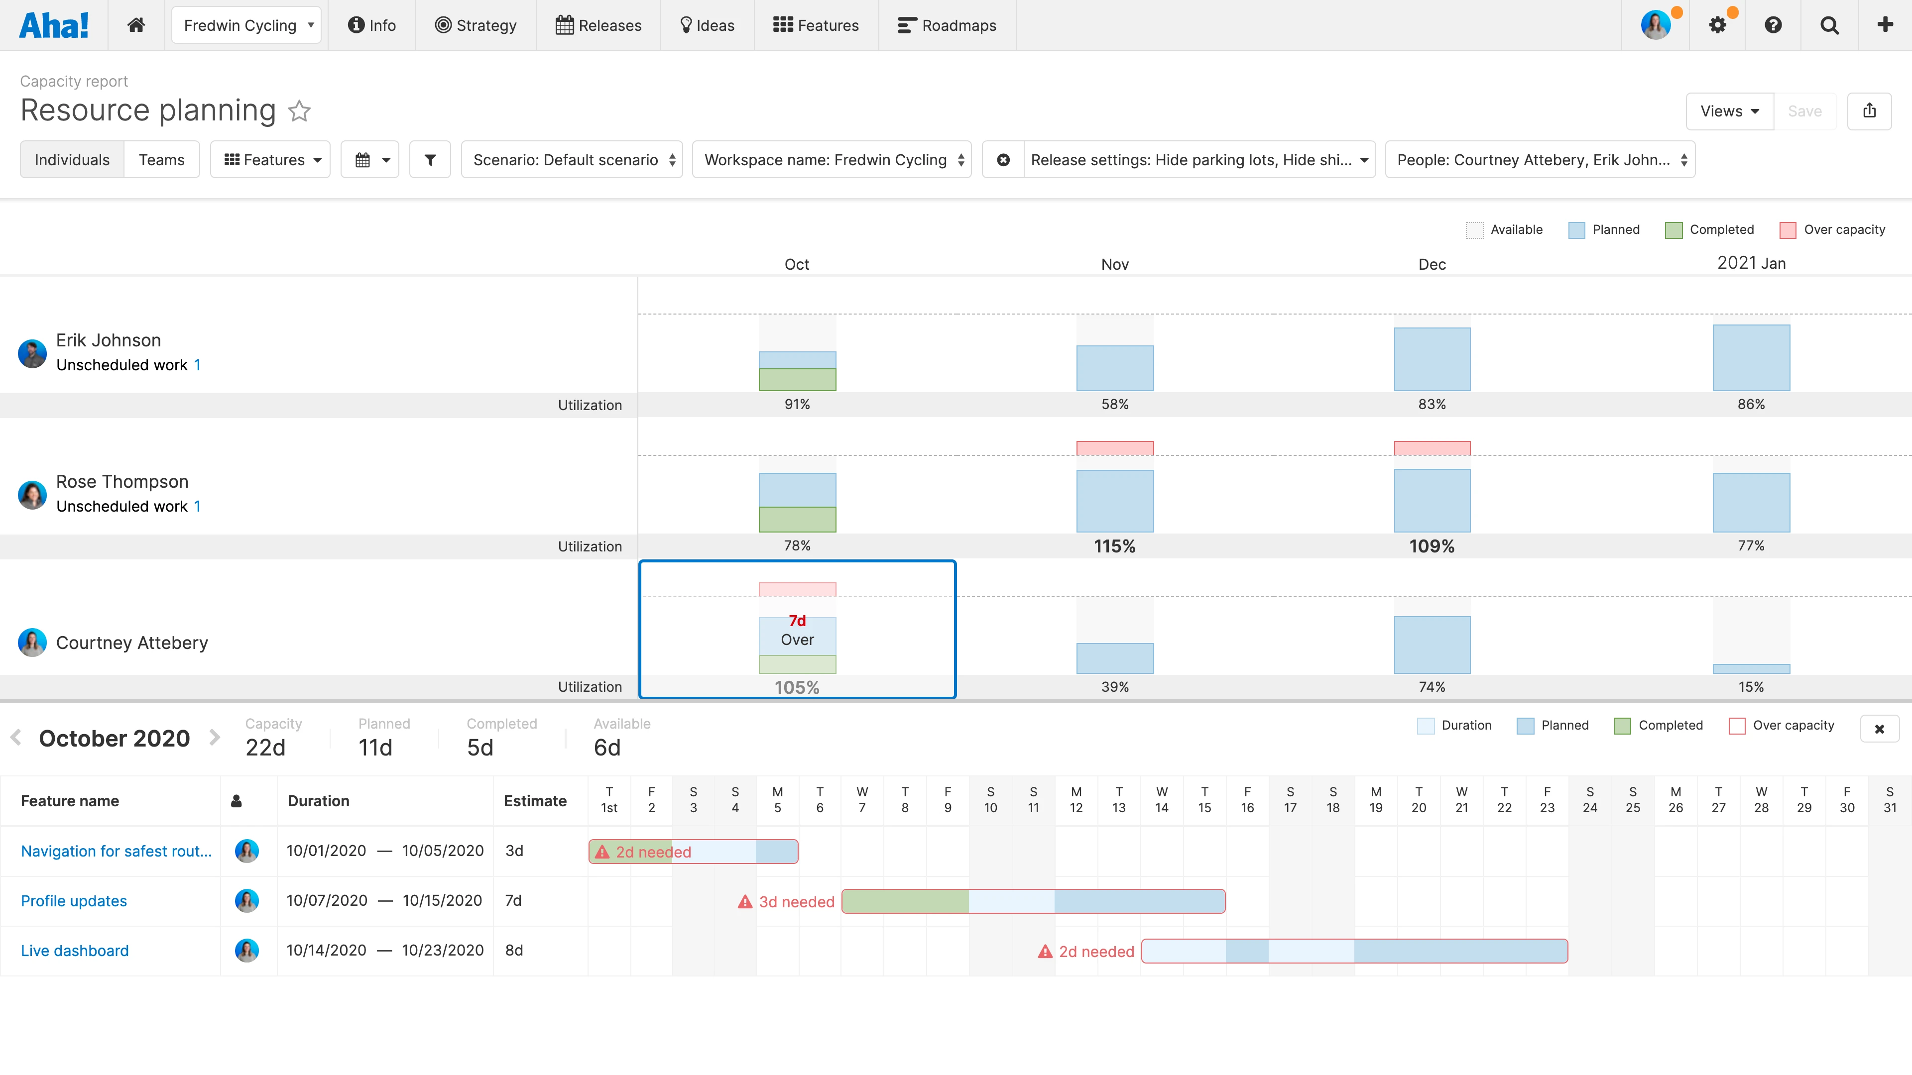The width and height of the screenshot is (1912, 1075).
Task: Open the Roadmaps menu tab
Action: pyautogui.click(x=947, y=25)
